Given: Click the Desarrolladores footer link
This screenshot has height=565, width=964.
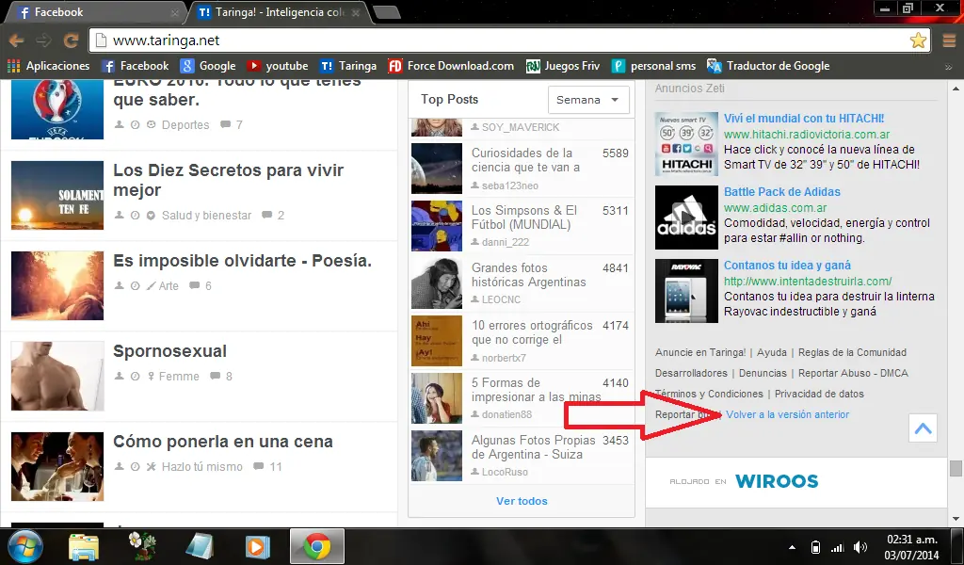Looking at the screenshot, I should (x=691, y=373).
